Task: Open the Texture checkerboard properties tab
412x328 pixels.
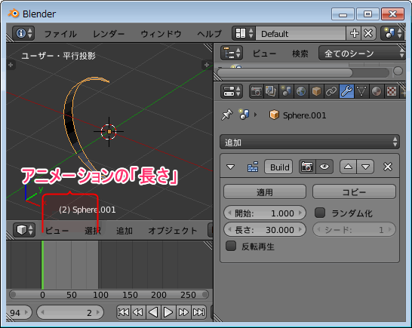Action: pos(392,91)
